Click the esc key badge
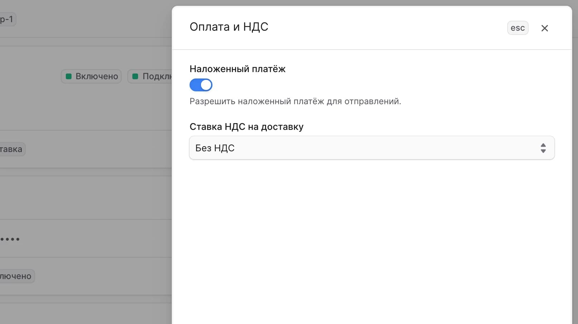Screen dimensions: 578x324 518,28
